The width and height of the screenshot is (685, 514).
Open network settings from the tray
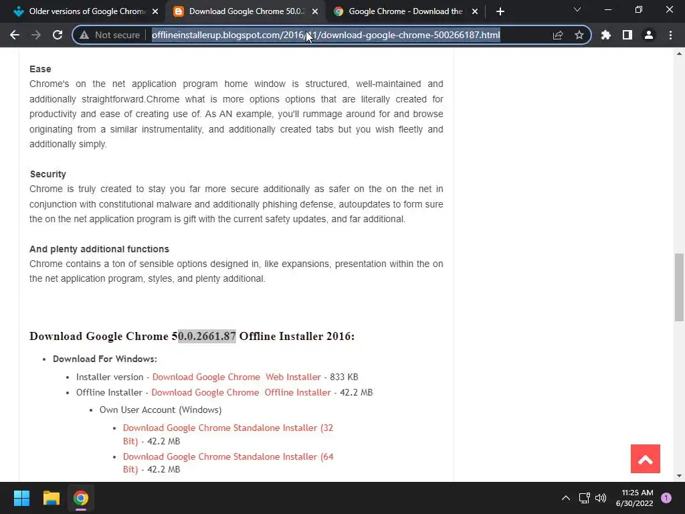click(x=584, y=498)
